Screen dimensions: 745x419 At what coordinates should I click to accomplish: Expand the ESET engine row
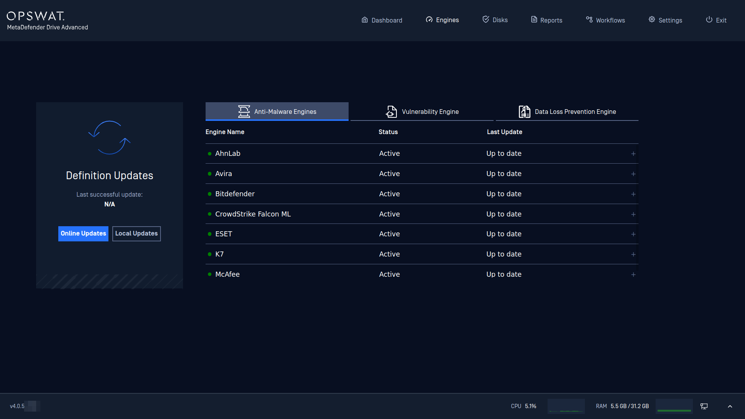click(633, 234)
